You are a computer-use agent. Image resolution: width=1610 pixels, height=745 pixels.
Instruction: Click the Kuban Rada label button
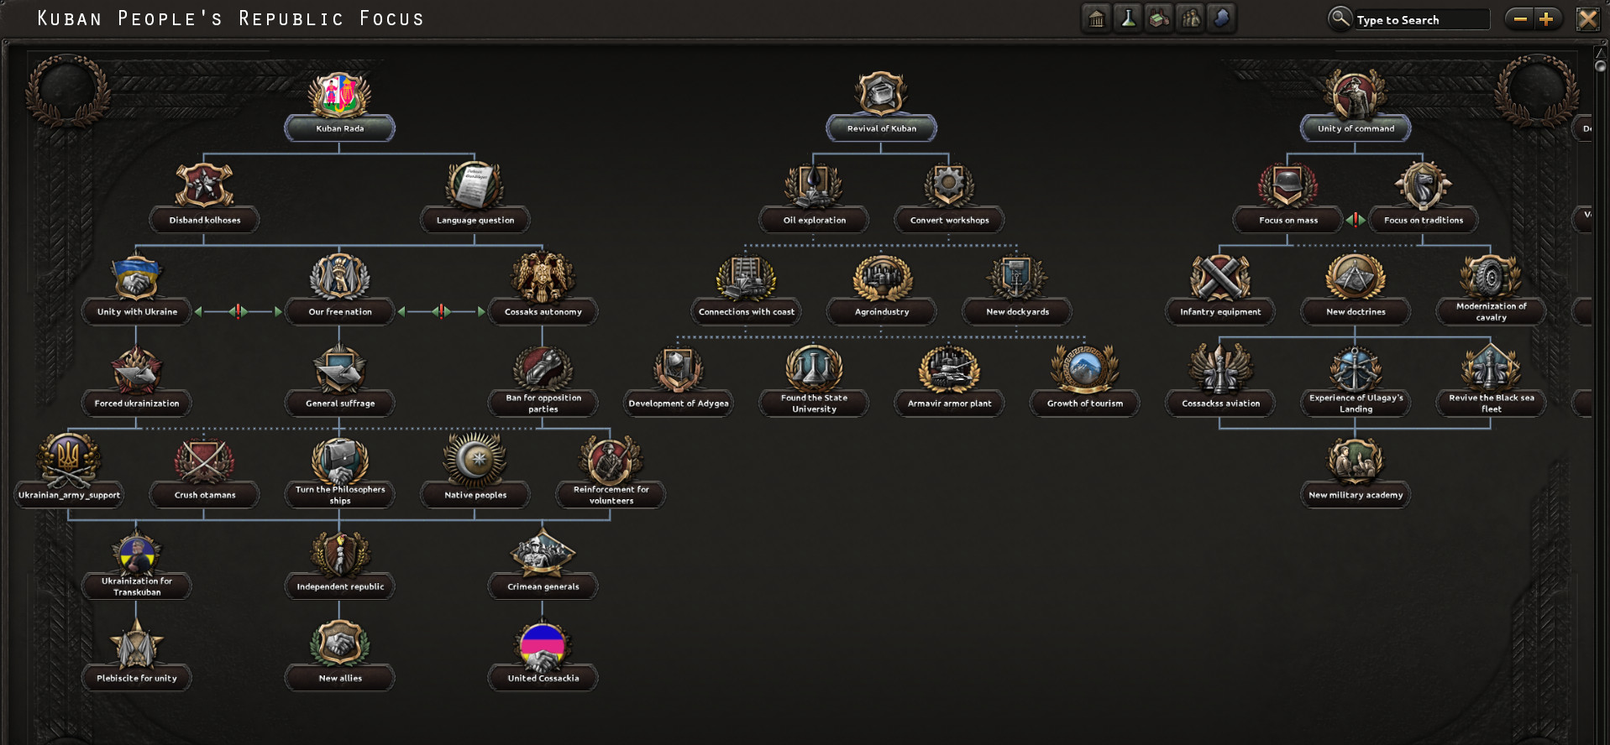tap(339, 128)
